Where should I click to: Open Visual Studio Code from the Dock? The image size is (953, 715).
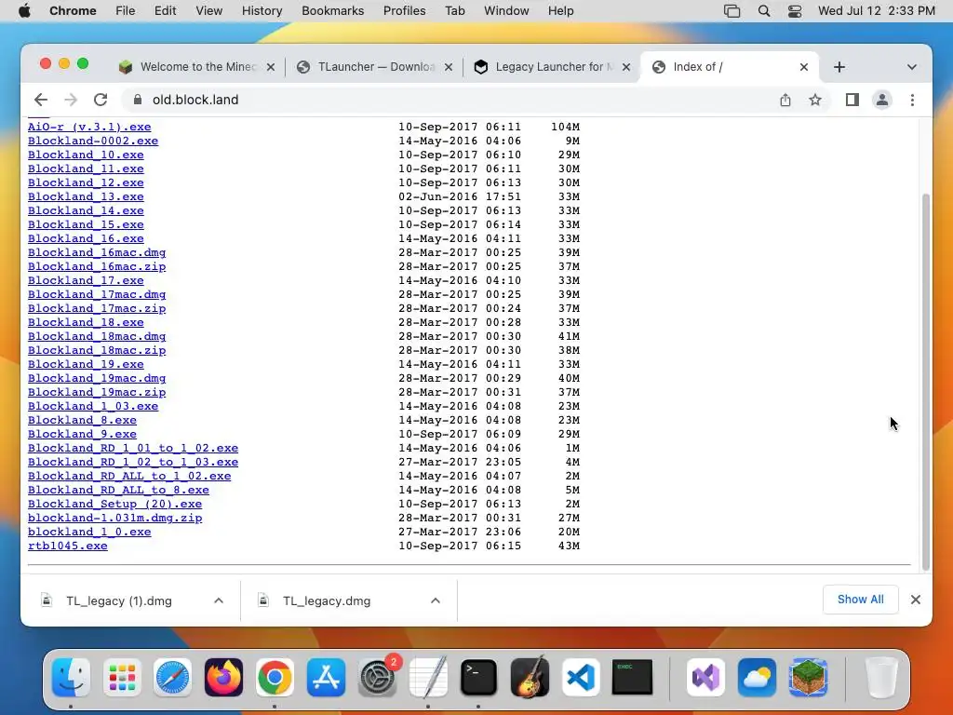[x=581, y=677]
